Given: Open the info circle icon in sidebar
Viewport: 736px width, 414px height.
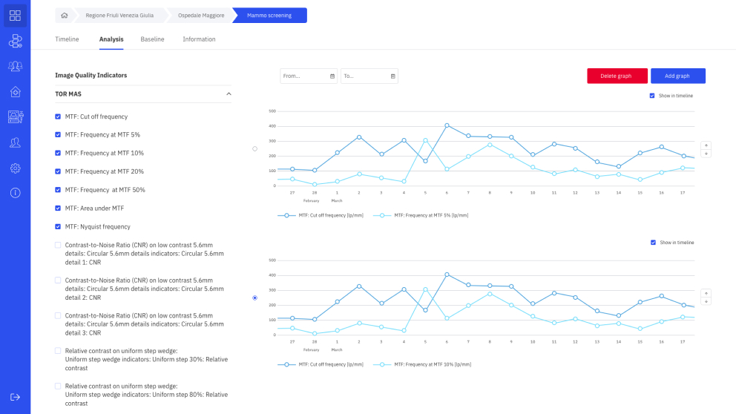Looking at the screenshot, I should pos(15,193).
